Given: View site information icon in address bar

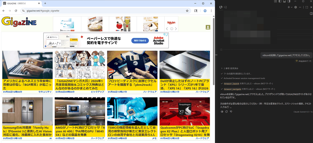Looking at the screenshot, I should [x=23, y=11].
